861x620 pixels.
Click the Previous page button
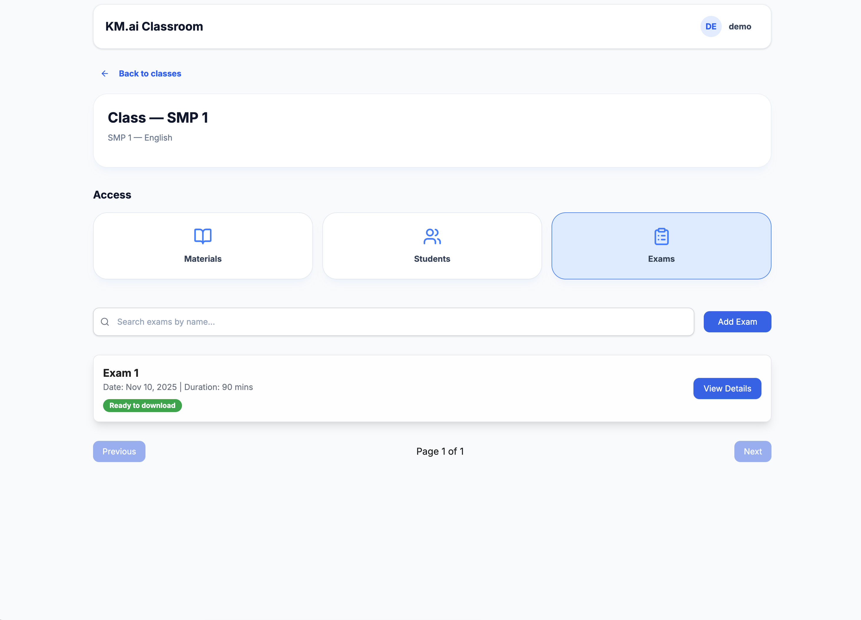[119, 451]
